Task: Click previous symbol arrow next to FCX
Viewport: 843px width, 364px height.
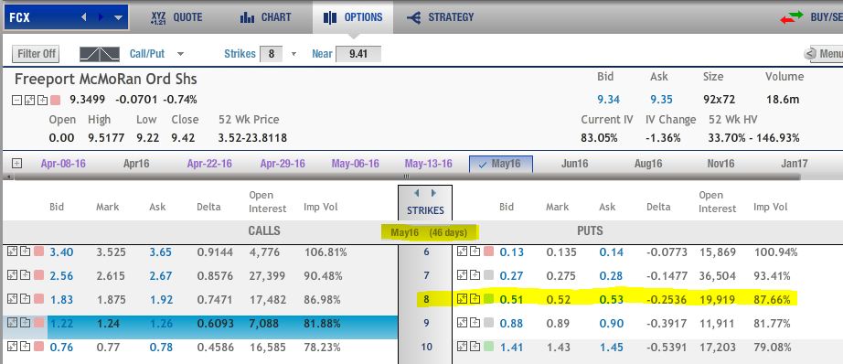Action: (84, 17)
